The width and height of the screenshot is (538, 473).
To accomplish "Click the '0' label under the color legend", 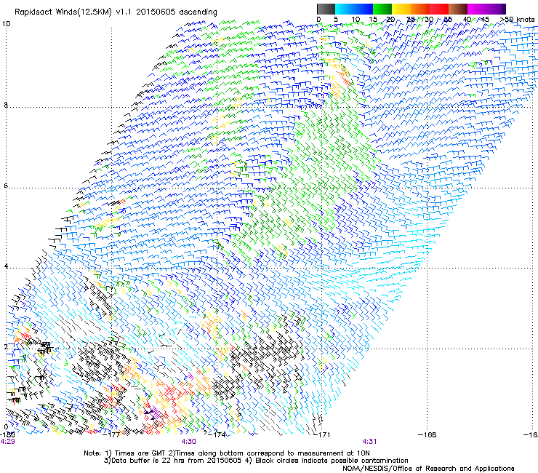I will point(318,19).
